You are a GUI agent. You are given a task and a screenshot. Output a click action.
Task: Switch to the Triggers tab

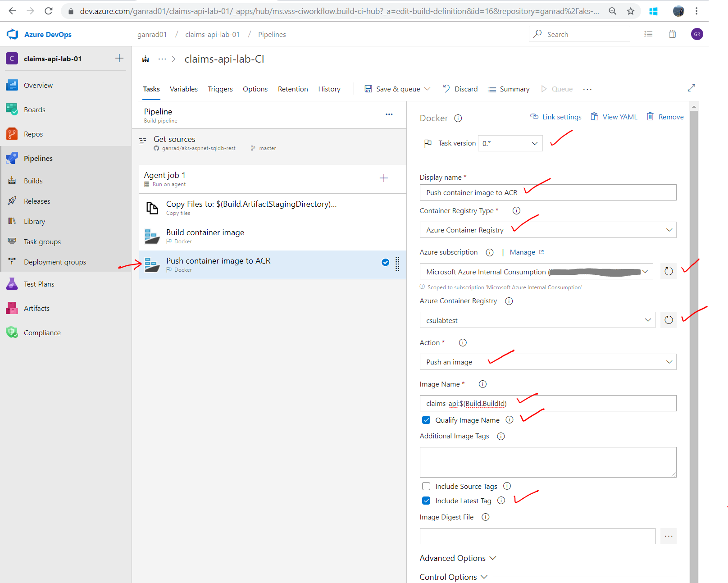click(x=220, y=89)
